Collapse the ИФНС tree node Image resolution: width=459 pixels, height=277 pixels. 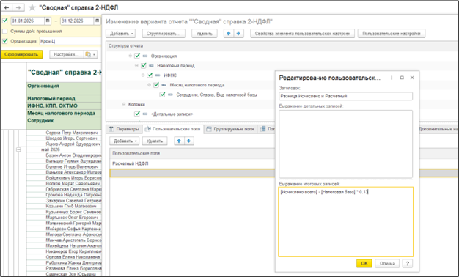143,75
